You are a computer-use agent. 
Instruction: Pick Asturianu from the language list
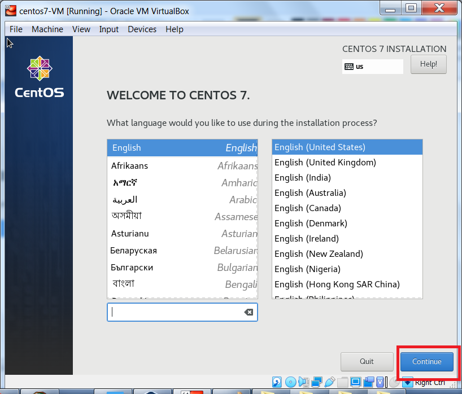tap(130, 234)
